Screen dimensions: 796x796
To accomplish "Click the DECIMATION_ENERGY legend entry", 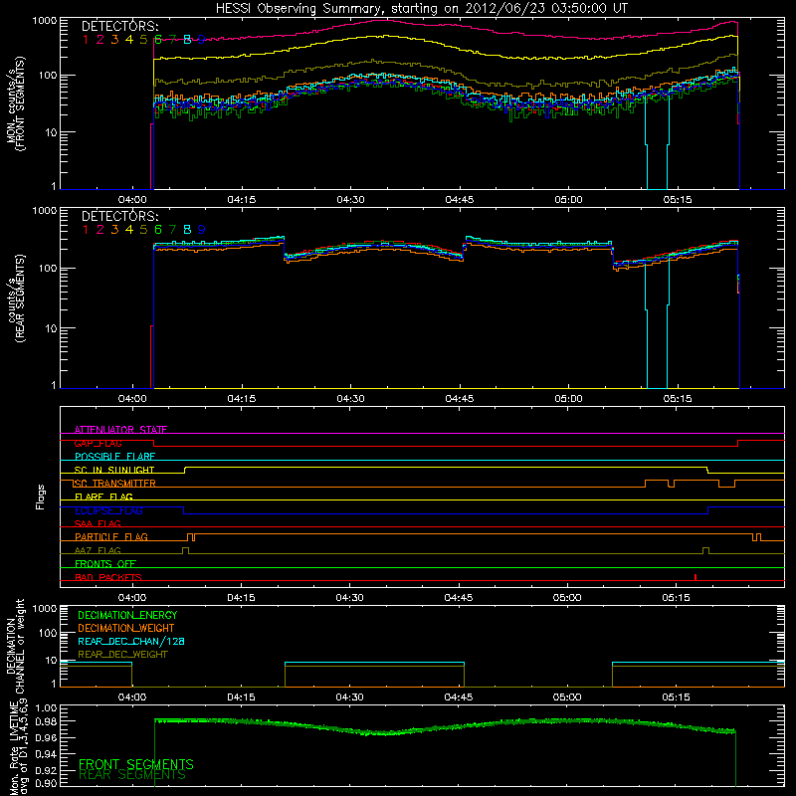I will (x=127, y=615).
